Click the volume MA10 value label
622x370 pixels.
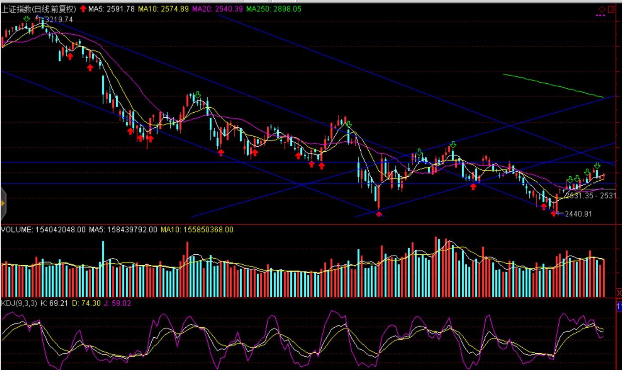pos(197,230)
